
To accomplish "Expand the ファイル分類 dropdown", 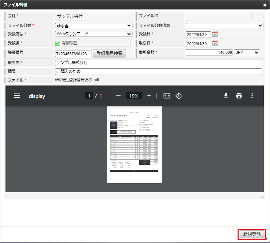I will [x=94, y=25].
